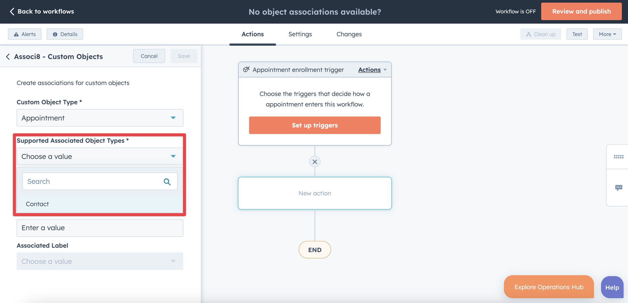Open the Appointment custom object type dropdown
The width and height of the screenshot is (628, 303).
click(x=100, y=118)
